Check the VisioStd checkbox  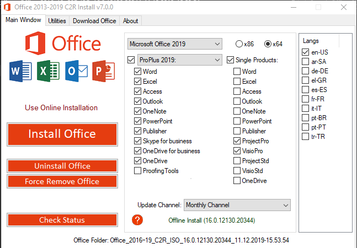tap(237, 171)
